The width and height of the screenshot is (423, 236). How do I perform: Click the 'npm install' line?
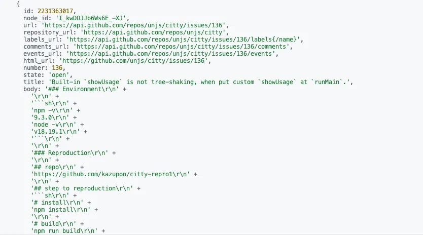click(60, 210)
